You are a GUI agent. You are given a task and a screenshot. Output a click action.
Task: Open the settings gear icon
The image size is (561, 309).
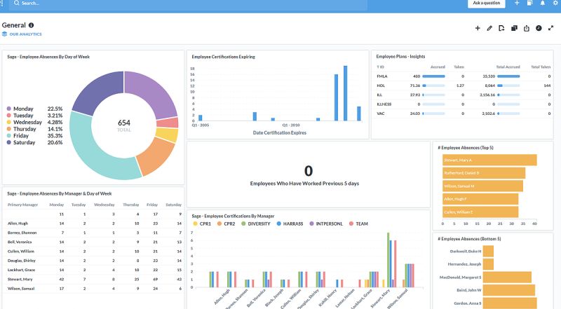(555, 3)
